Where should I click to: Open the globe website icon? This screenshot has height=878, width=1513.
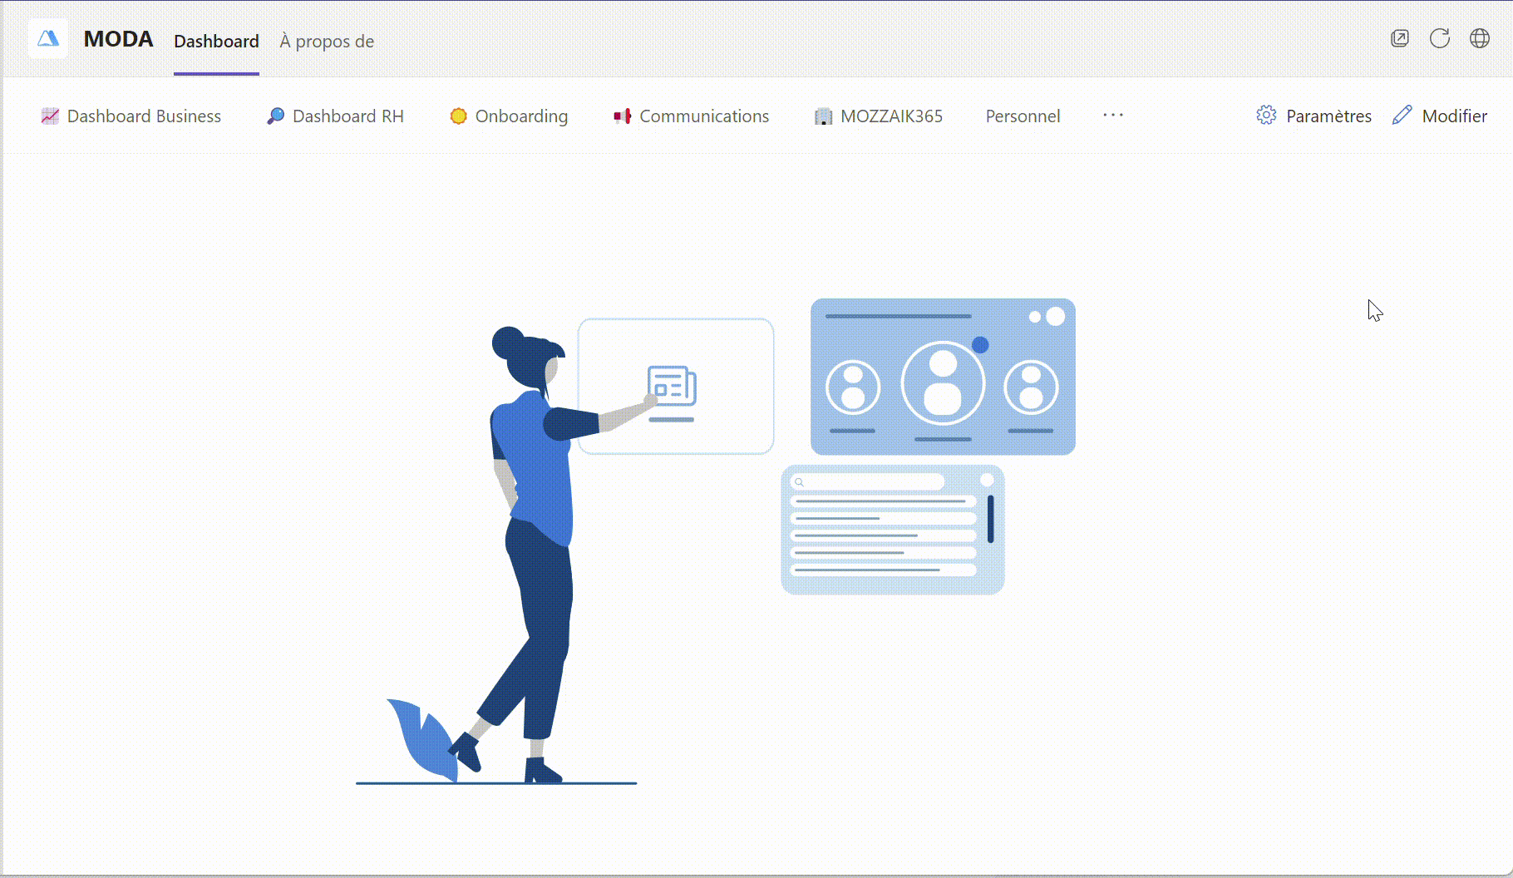[x=1480, y=38]
